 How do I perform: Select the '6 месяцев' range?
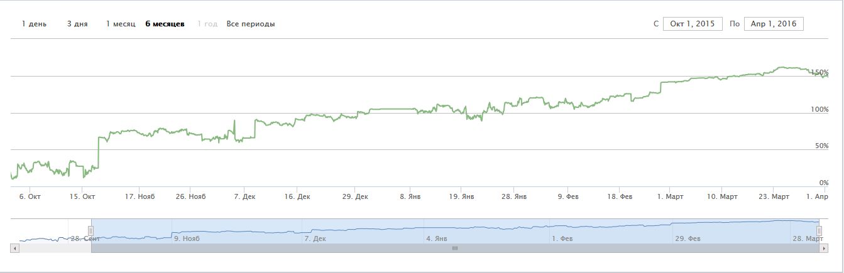tap(165, 24)
